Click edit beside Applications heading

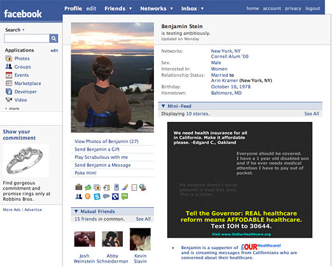[x=54, y=50]
